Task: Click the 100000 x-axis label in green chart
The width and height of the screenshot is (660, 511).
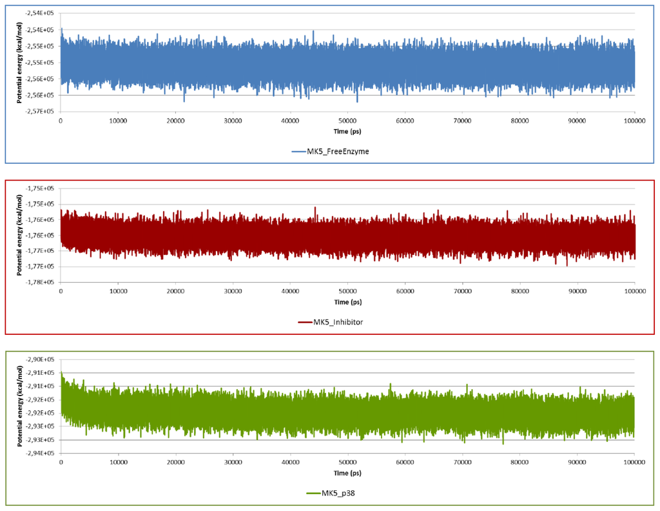Action: tap(634, 462)
